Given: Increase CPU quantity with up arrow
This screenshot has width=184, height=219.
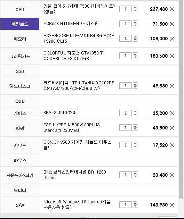Looking at the screenshot, I should pyautogui.click(x=135, y=7).
